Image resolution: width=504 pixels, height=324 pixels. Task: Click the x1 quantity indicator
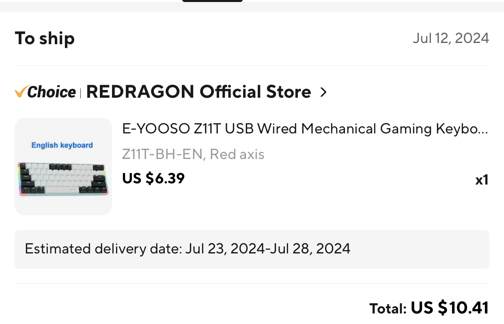(482, 180)
